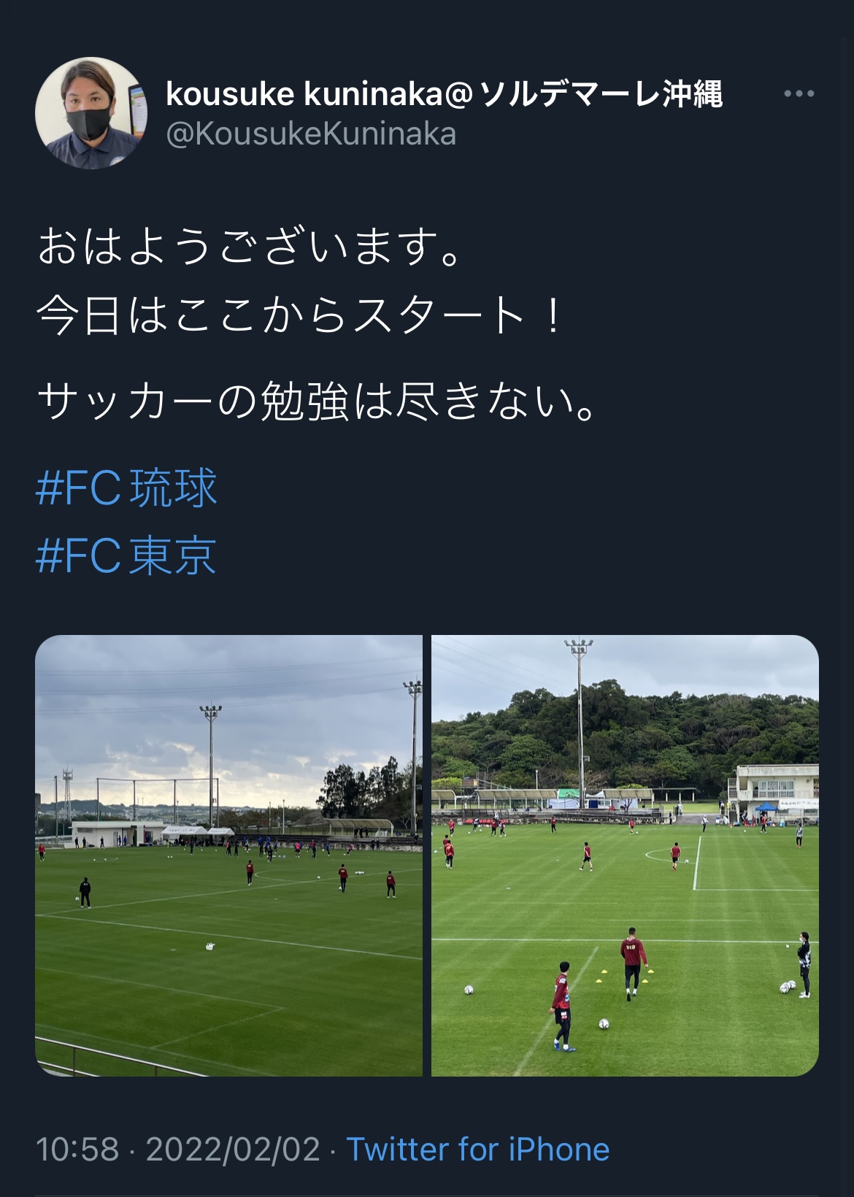Tap the author's profile avatar photo
Viewport: 854px width, 1197px height.
(91, 113)
